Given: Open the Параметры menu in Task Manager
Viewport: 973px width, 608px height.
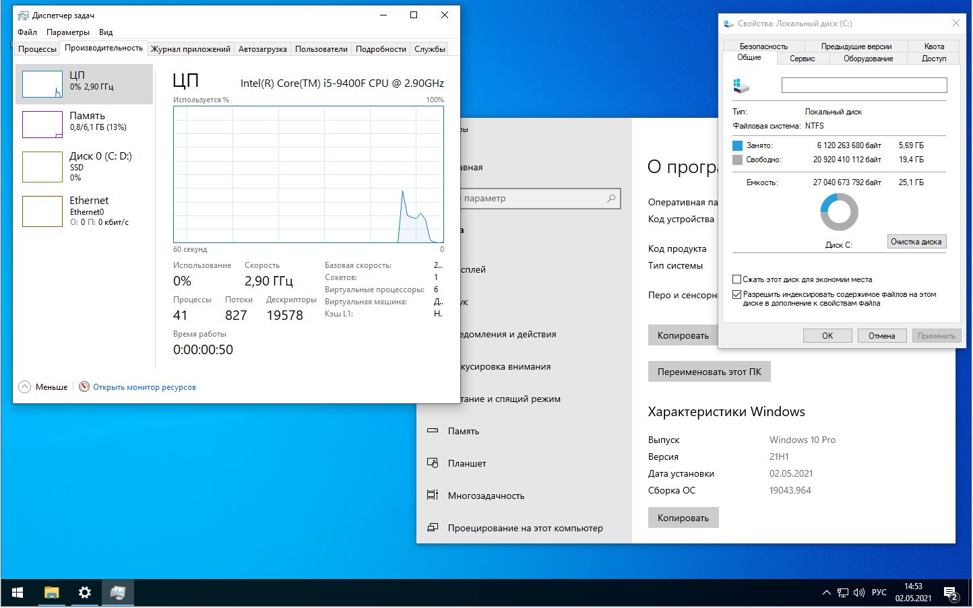Looking at the screenshot, I should [x=68, y=32].
